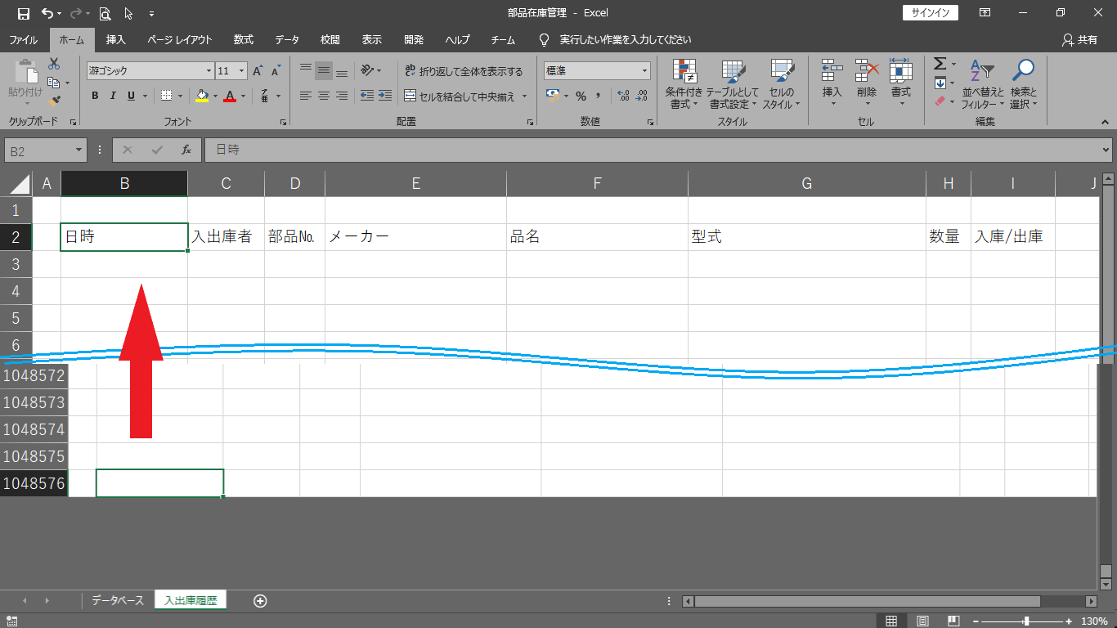Click Insert cells (挿入) button
Viewport: 1117px width, 628px height.
[x=832, y=84]
